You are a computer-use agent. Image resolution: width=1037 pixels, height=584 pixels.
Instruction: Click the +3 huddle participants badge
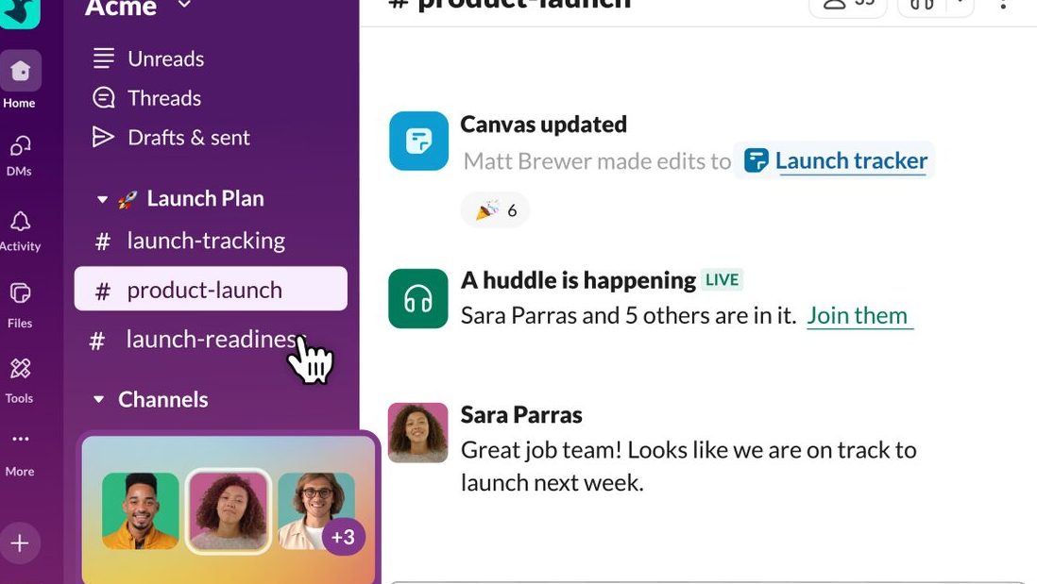click(x=343, y=537)
